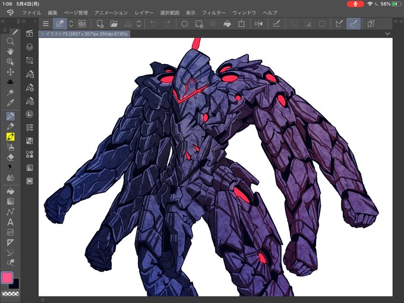Viewport: 404px width, 303px height.
Task: Open the Timeline filmstrip palette icon
Action: pyautogui.click(x=30, y=181)
